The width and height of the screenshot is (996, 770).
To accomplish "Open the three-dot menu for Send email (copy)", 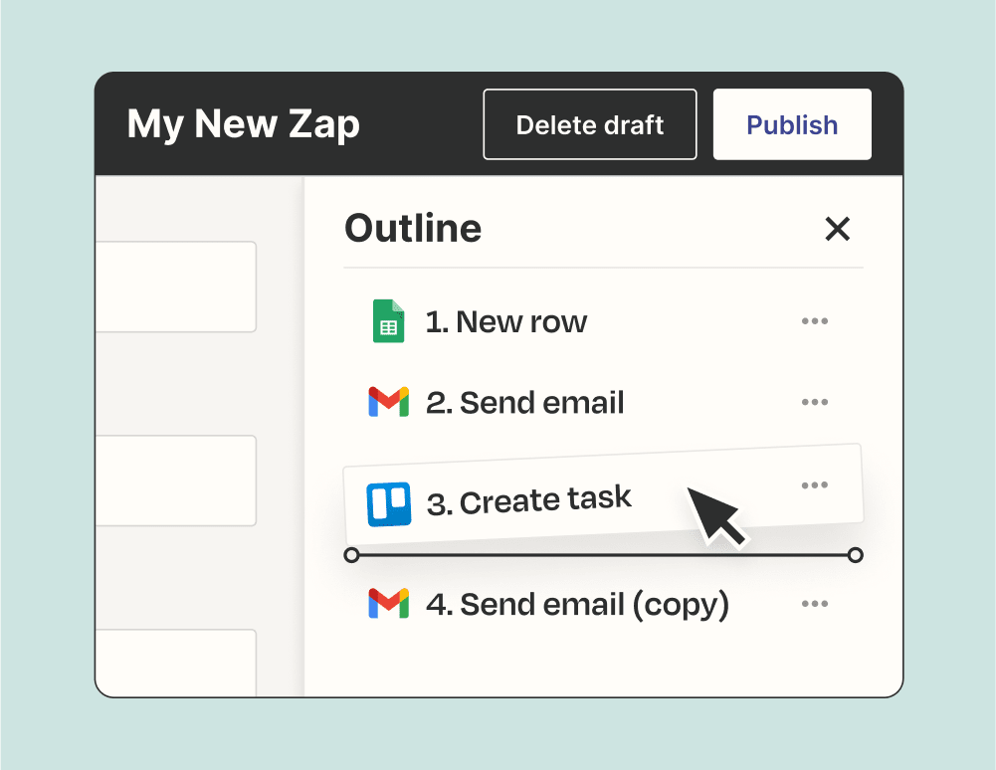I will tap(814, 604).
